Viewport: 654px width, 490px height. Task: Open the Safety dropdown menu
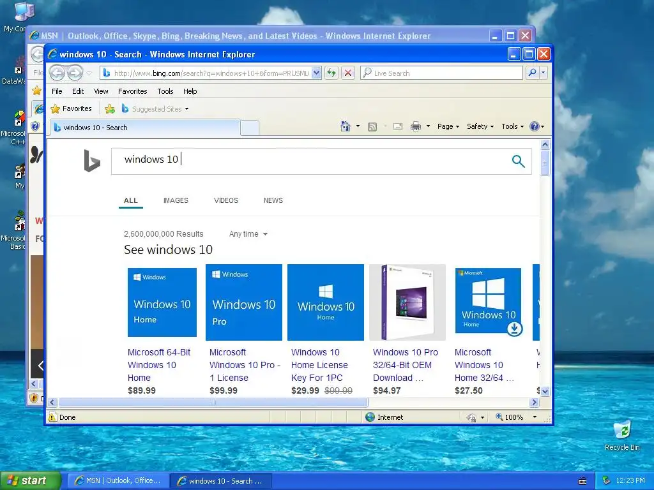pyautogui.click(x=480, y=126)
